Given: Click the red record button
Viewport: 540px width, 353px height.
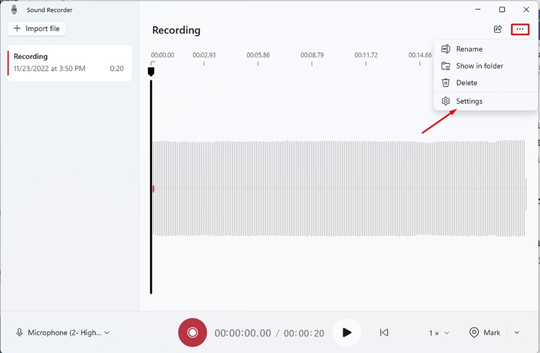Looking at the screenshot, I should pos(192,332).
